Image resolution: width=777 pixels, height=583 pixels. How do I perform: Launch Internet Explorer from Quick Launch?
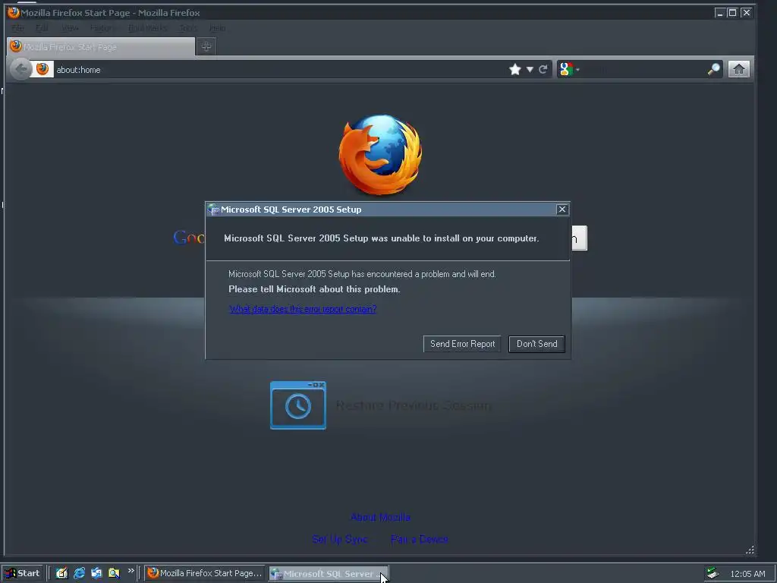(x=79, y=573)
